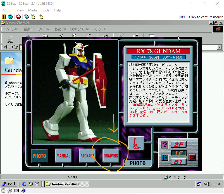The height and width of the screenshot is (194, 224).
Task: Open the 86Box Media menu
Action: click(x=33, y=10)
